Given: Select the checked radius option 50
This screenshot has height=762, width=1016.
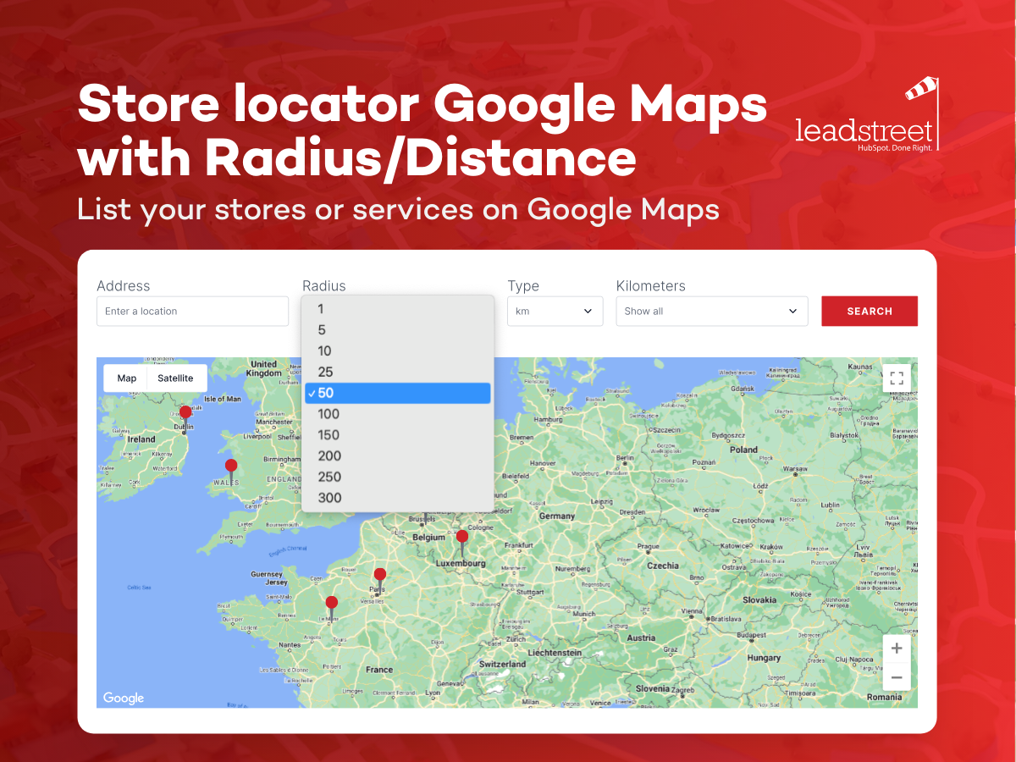Looking at the screenshot, I should point(397,393).
